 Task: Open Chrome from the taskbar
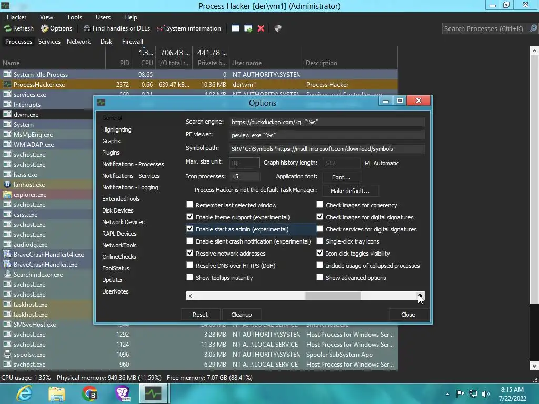[89, 393]
